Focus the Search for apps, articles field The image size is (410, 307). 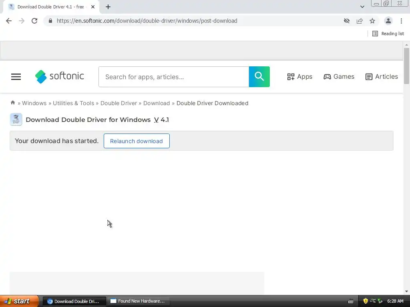(174, 77)
